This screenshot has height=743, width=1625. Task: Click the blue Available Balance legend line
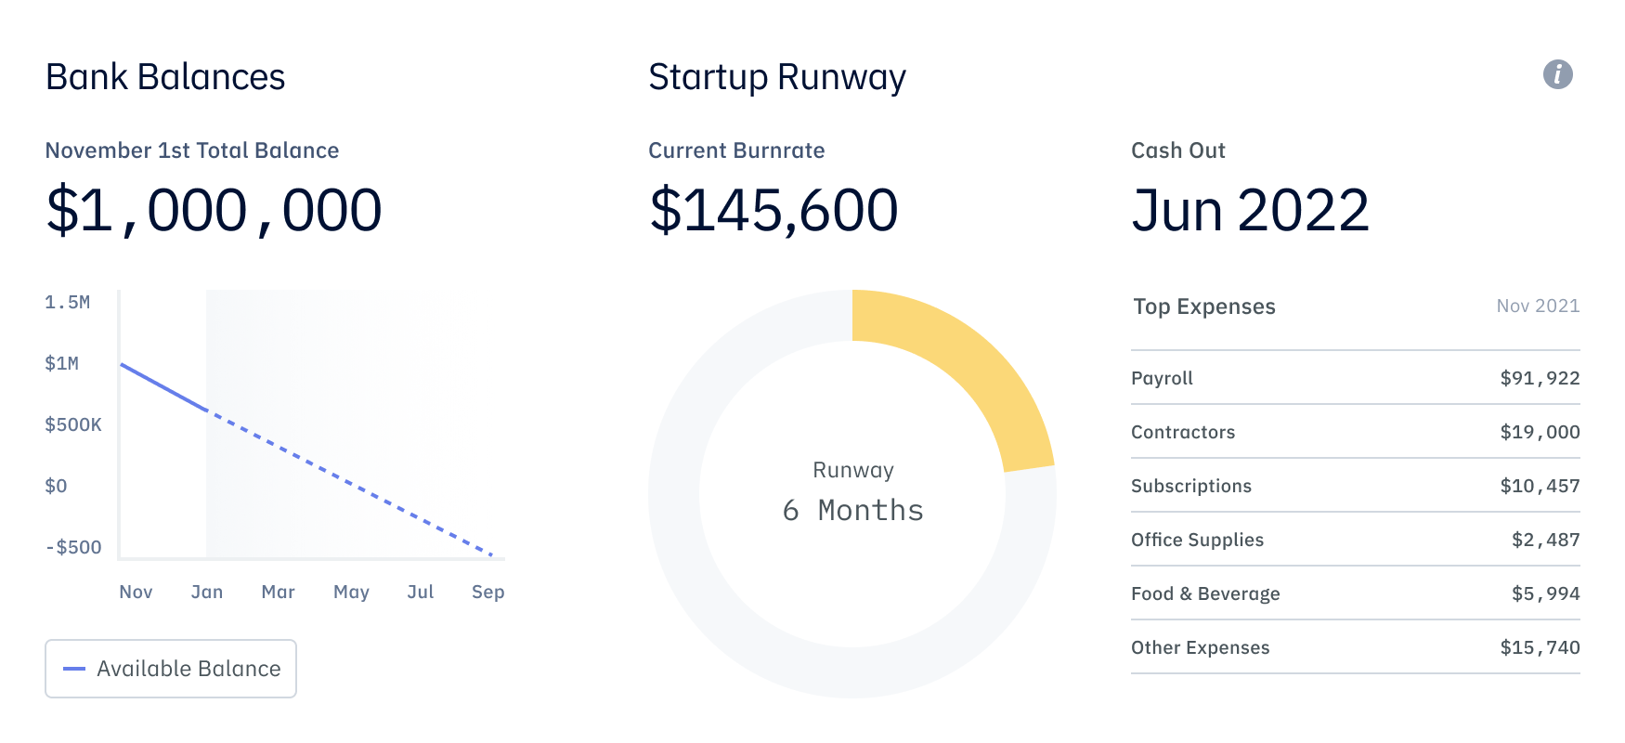click(x=74, y=669)
